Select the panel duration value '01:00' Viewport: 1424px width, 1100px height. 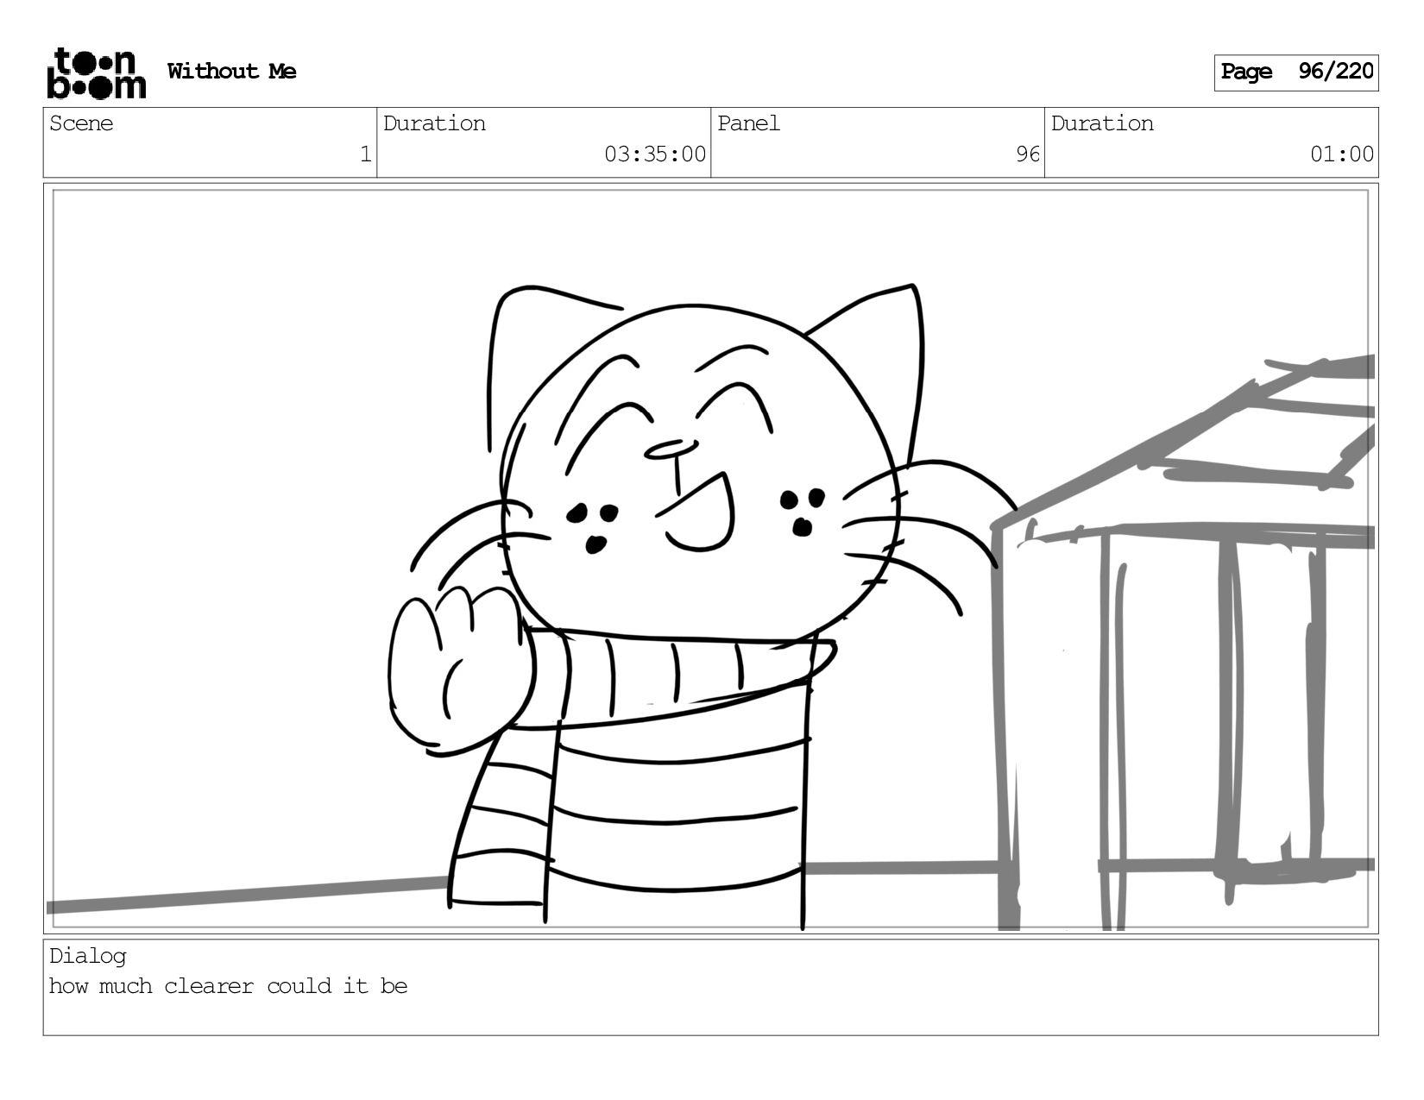pyautogui.click(x=1342, y=154)
